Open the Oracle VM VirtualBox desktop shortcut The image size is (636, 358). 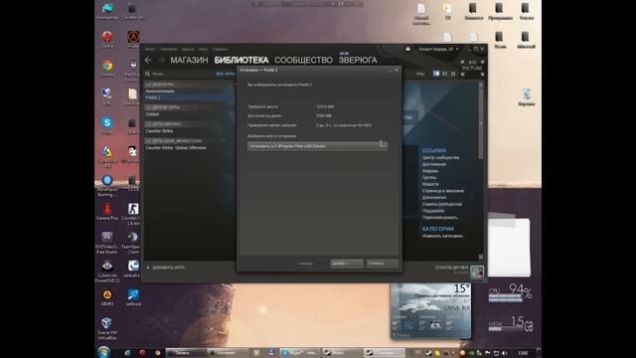point(107,329)
